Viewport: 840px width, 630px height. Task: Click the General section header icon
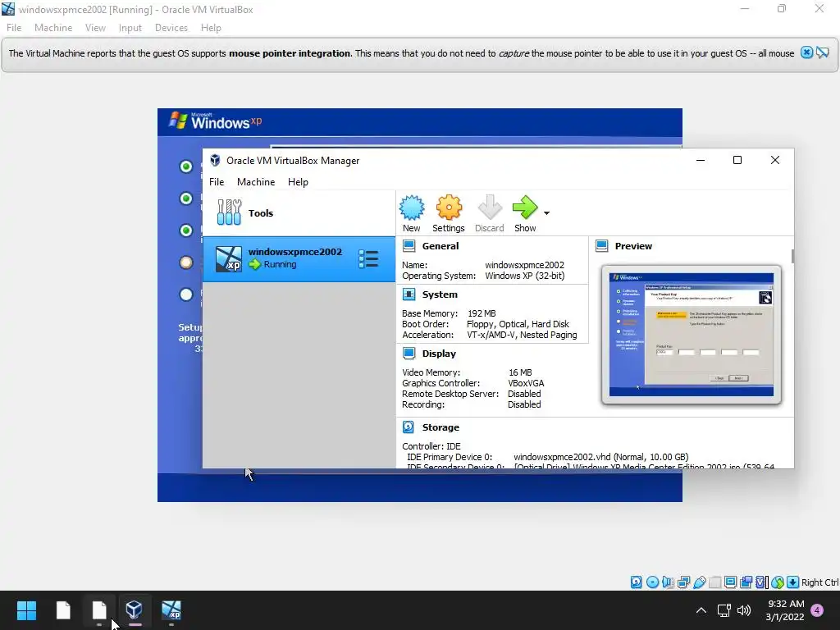click(x=409, y=246)
